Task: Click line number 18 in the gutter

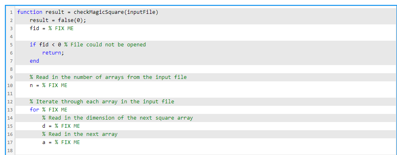Action: point(10,151)
